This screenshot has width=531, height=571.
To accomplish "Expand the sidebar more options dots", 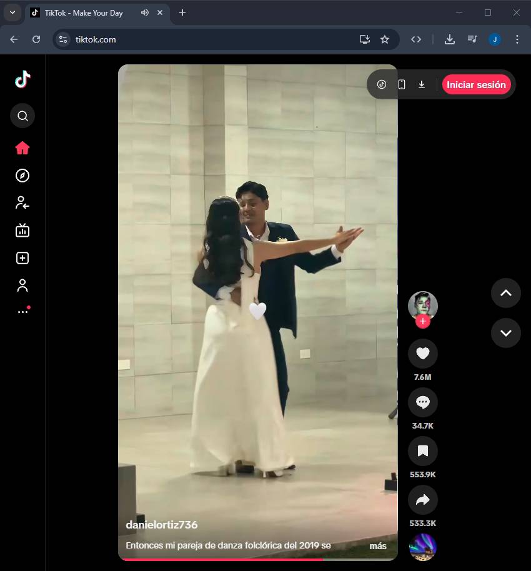I will pyautogui.click(x=22, y=311).
